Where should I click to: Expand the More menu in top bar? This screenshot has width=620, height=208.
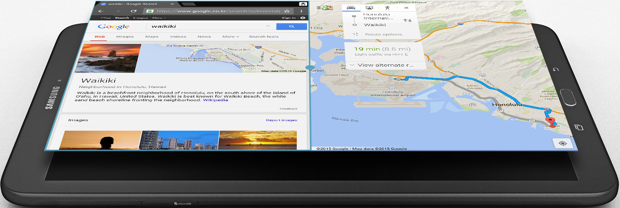pyautogui.click(x=159, y=18)
